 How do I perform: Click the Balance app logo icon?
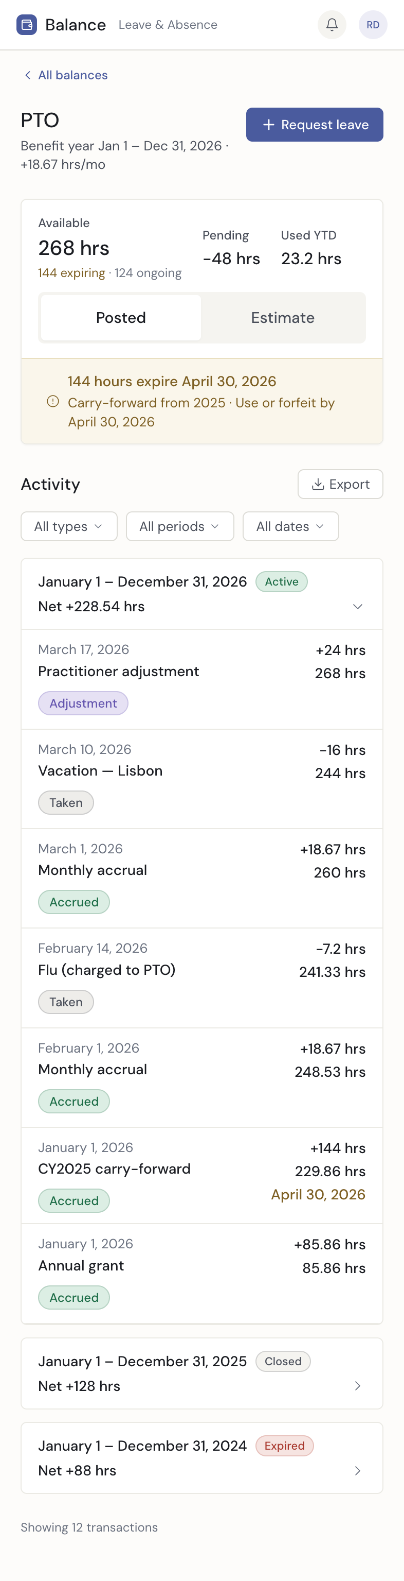(26, 25)
